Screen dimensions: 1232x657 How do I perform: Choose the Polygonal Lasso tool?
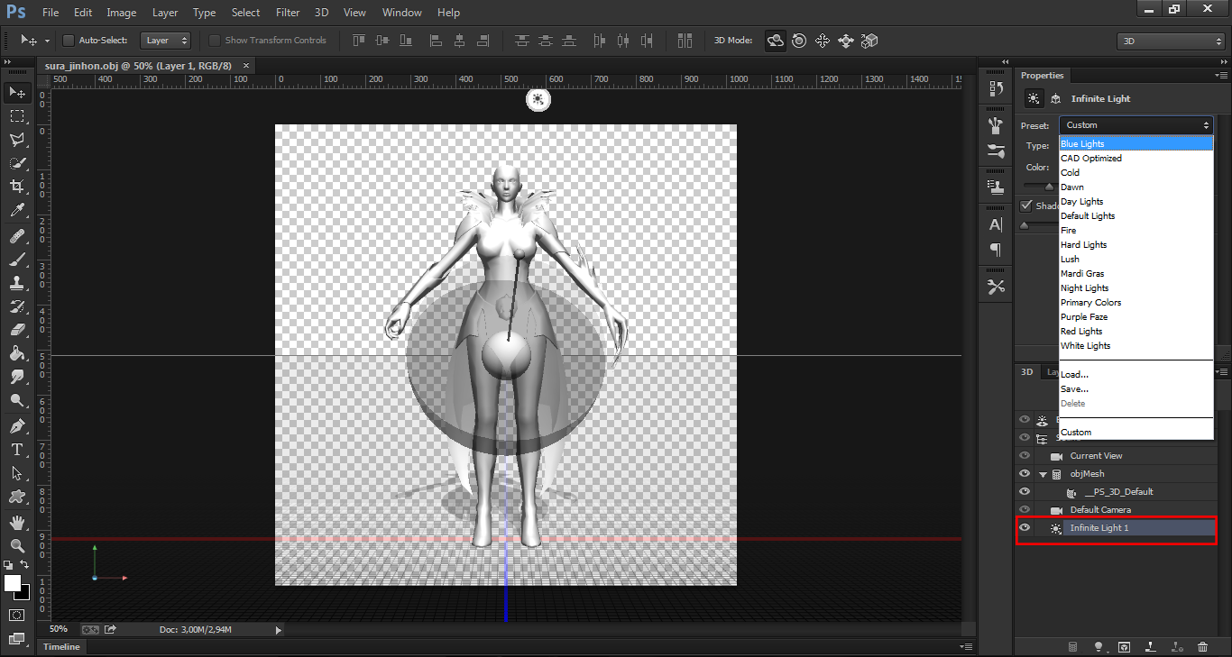(17, 140)
